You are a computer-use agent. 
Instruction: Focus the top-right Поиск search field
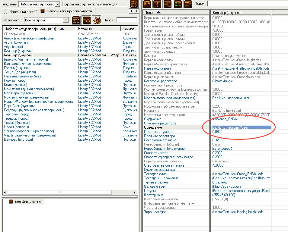click(x=248, y=4)
